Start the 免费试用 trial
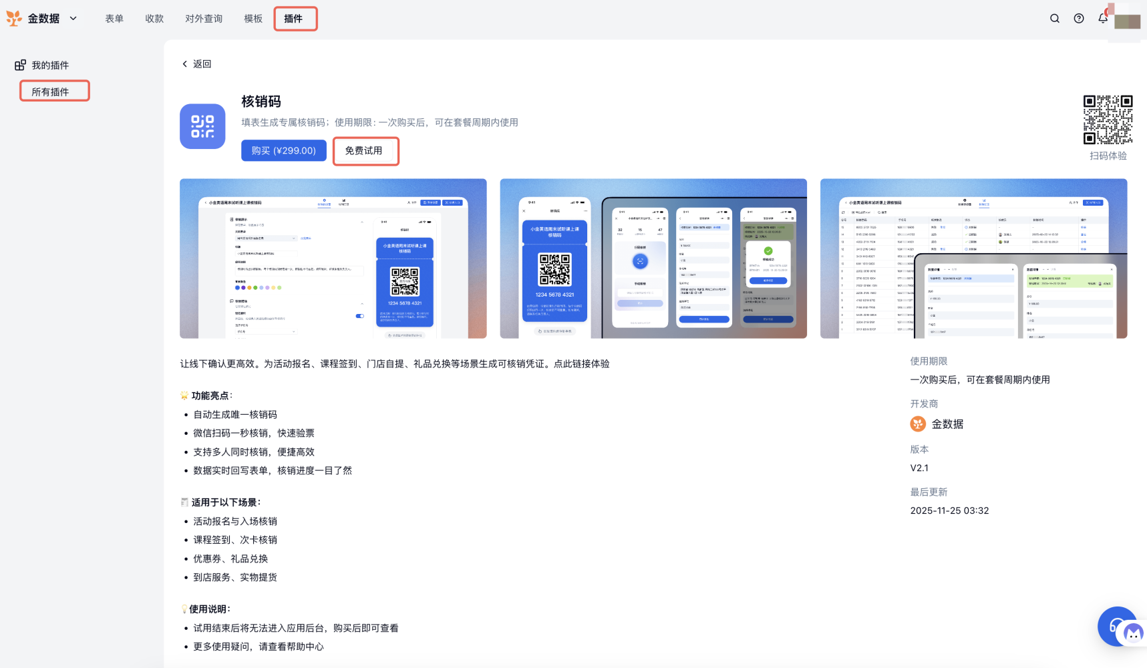This screenshot has width=1147, height=668. coord(363,150)
